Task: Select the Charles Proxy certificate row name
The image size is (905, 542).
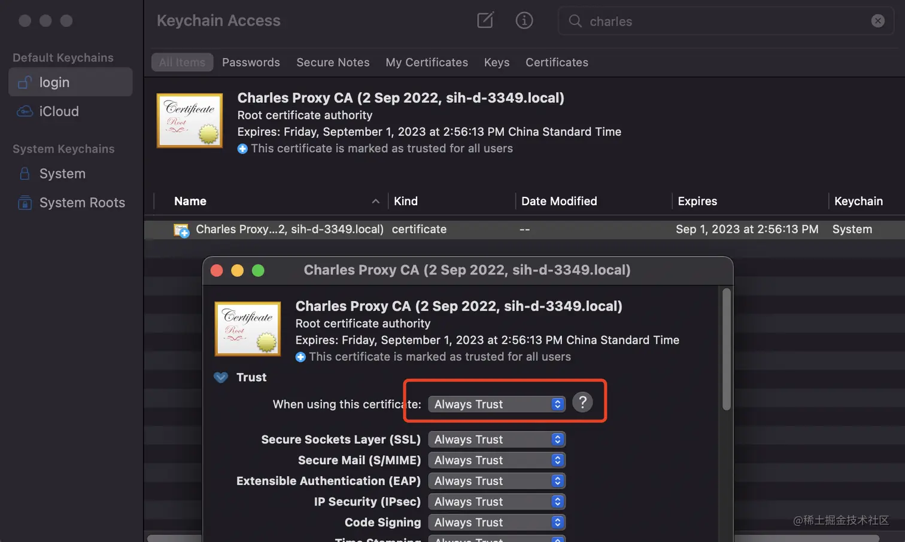Action: (x=290, y=230)
